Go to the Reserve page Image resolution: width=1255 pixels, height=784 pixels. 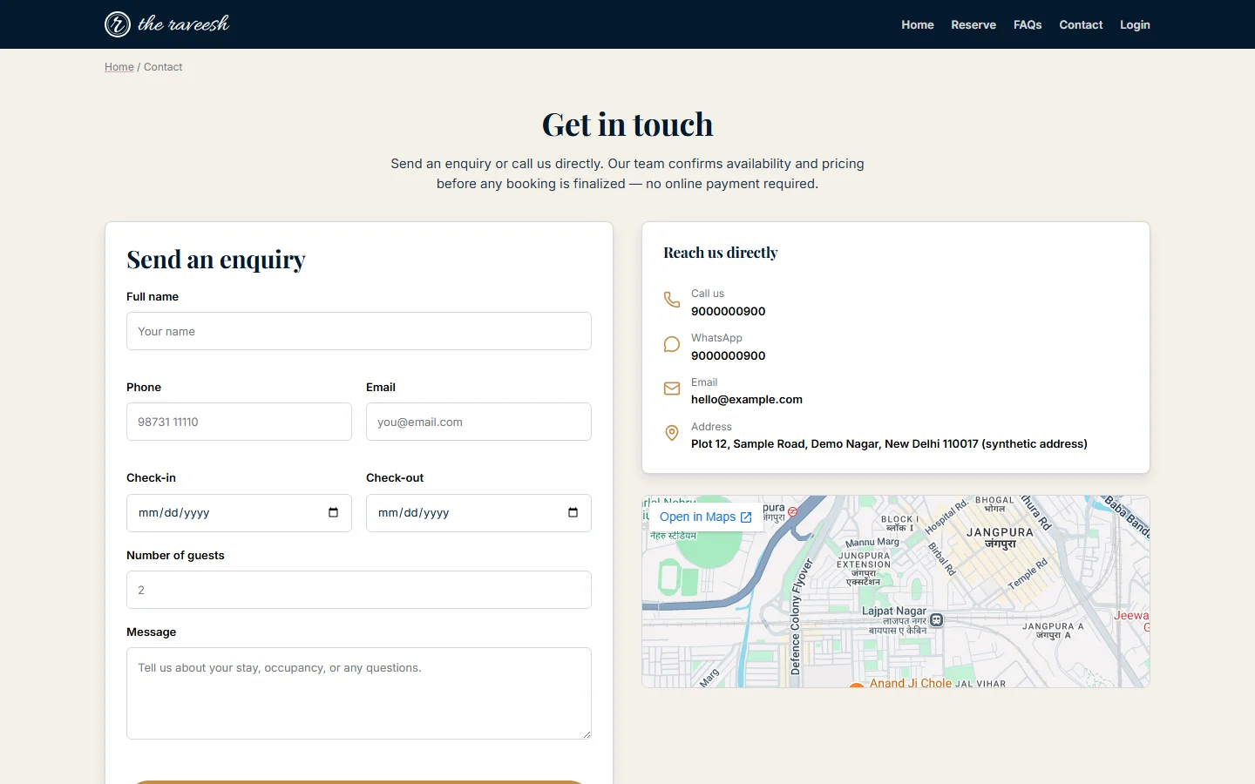973,24
